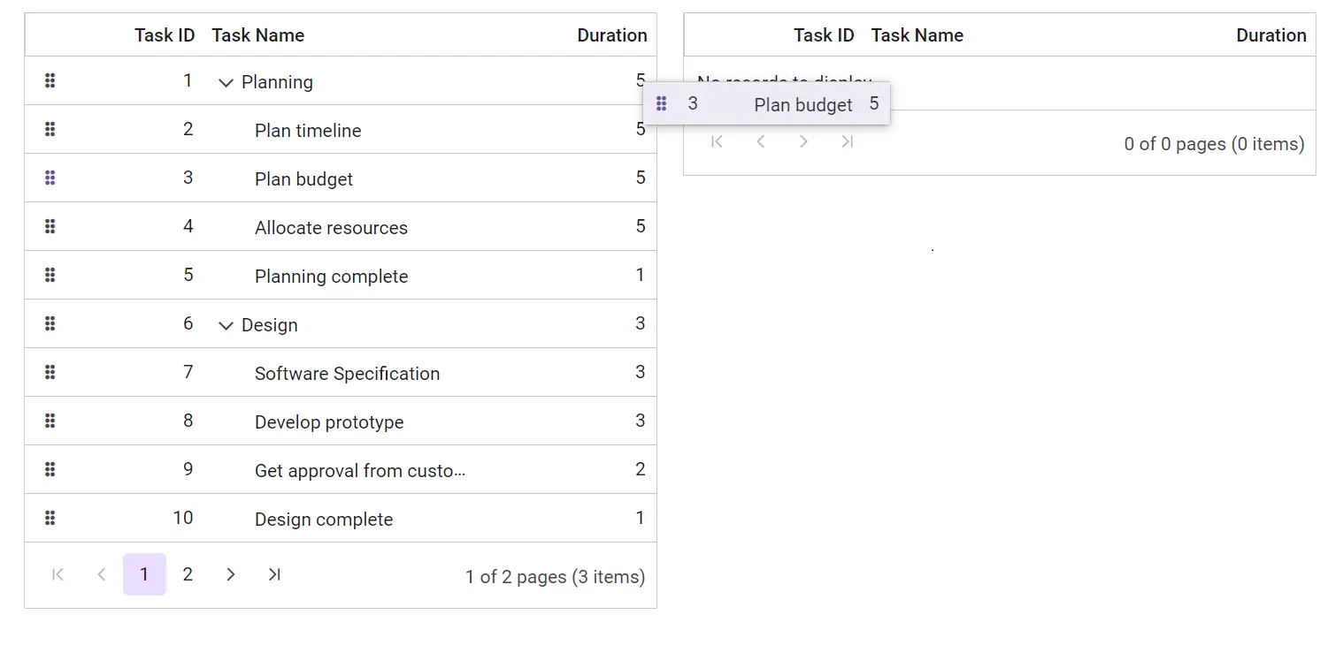
Task: Click the Design task name text
Action: pos(270,325)
